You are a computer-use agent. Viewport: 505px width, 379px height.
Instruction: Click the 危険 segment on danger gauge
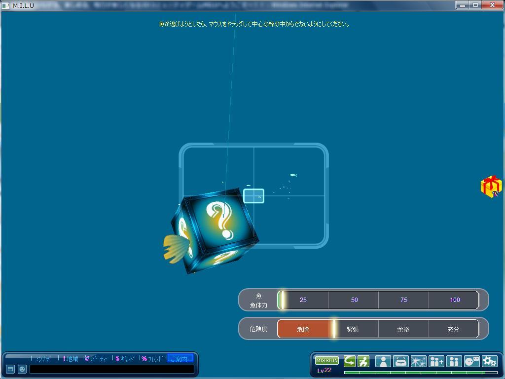(x=303, y=329)
